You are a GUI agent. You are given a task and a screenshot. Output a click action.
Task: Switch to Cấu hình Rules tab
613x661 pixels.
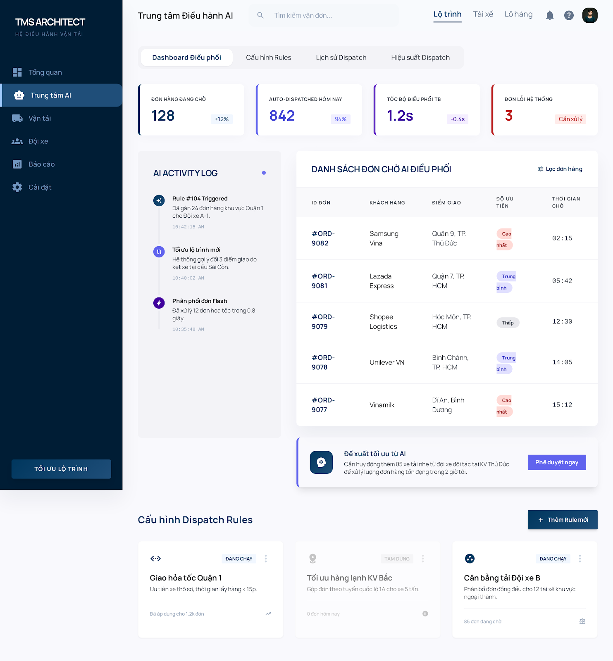pos(269,57)
